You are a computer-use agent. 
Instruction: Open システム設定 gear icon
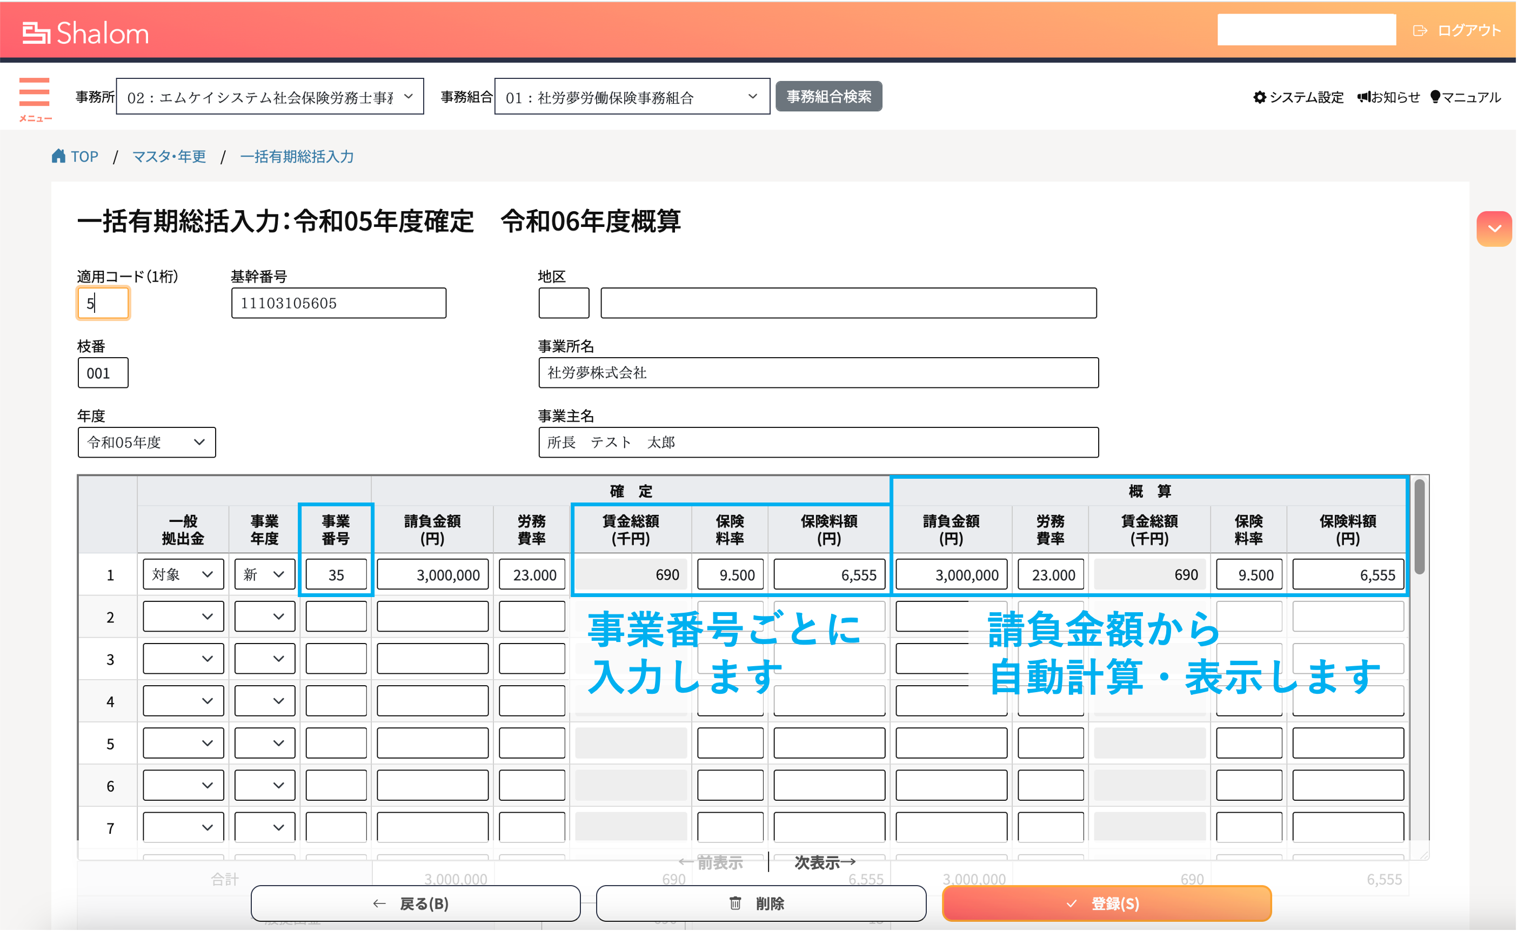pyautogui.click(x=1260, y=97)
